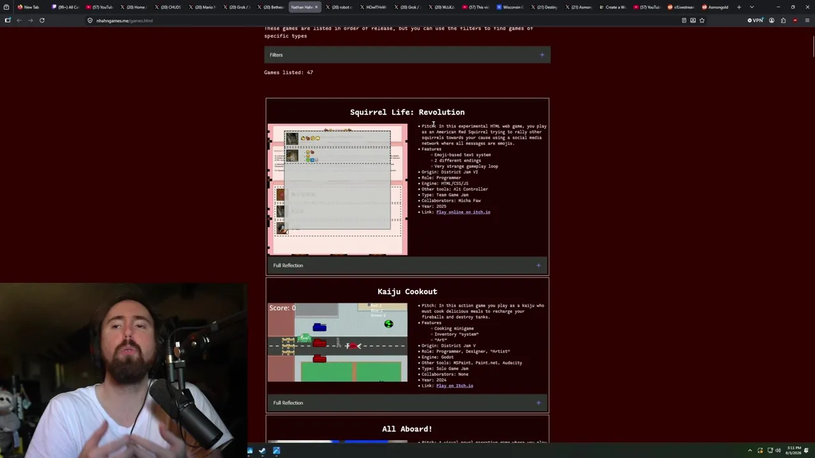Reload the current page

(x=42, y=20)
